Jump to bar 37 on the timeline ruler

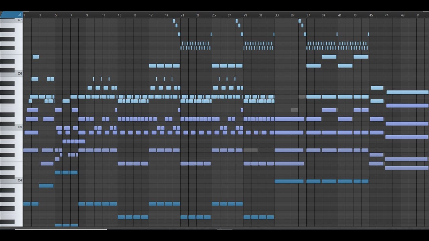(308, 15)
